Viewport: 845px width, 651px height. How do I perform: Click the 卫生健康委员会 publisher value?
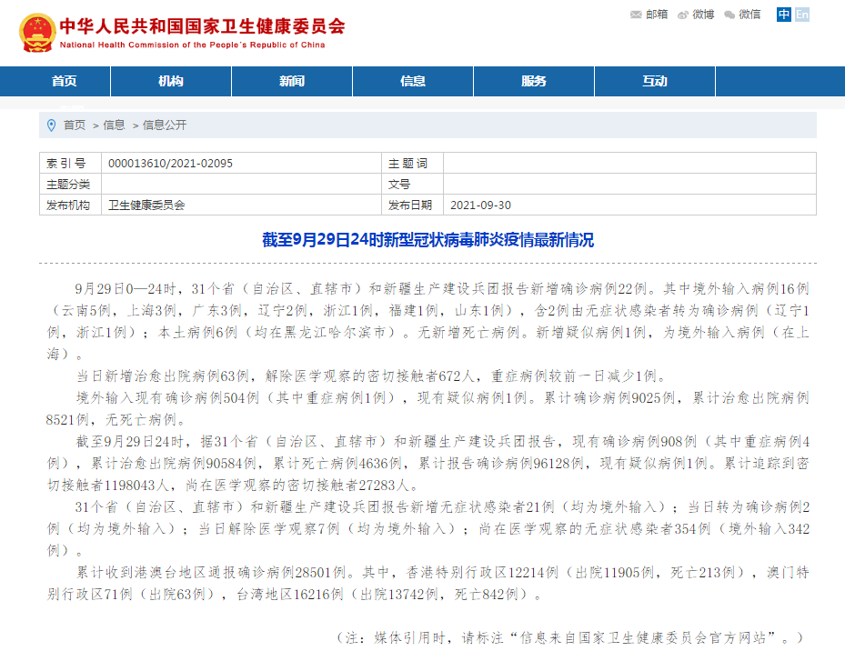[146, 205]
